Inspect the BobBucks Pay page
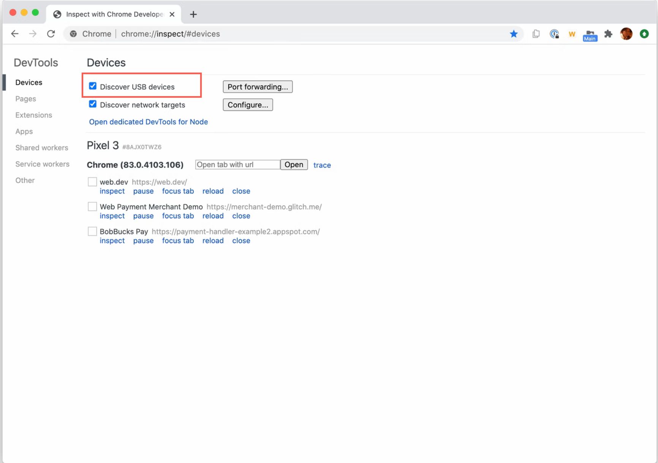Viewport: 658px width, 463px height. pos(112,240)
